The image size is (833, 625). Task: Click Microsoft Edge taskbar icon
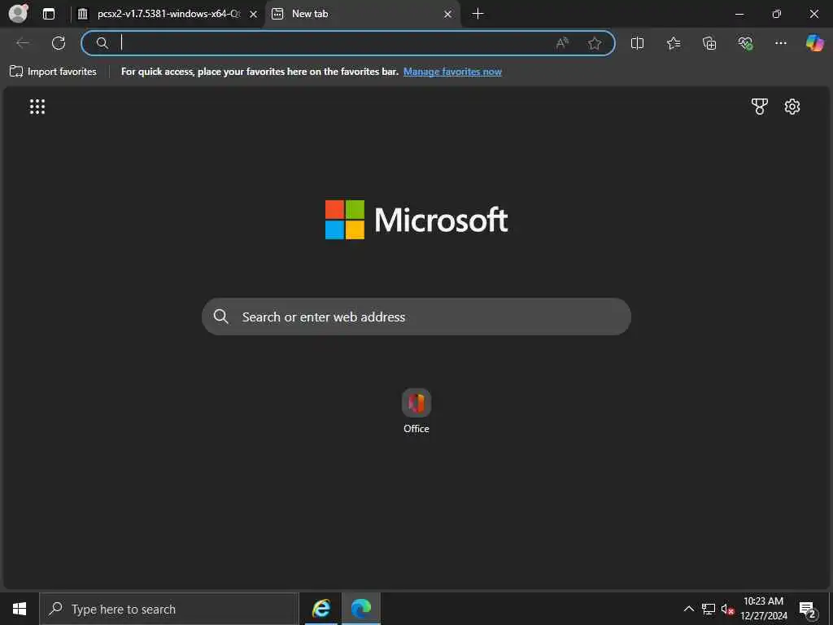360,609
